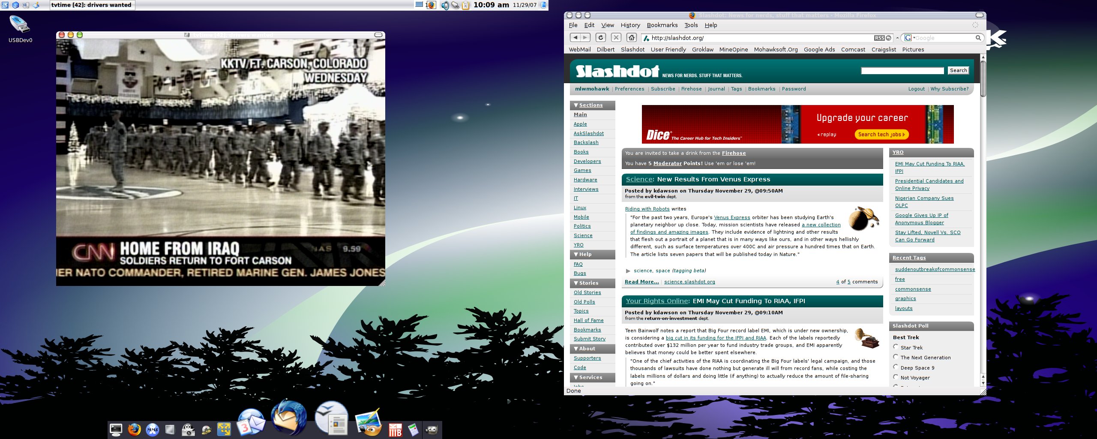Open the KDE K menu launcher
The height and width of the screenshot is (439, 1097).
point(5,5)
